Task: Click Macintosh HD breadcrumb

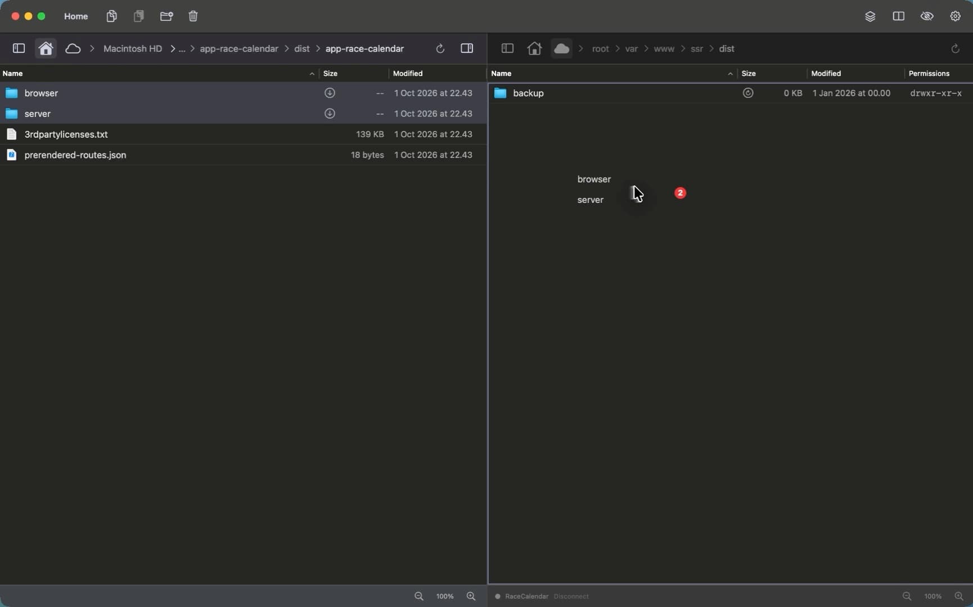Action: coord(133,49)
